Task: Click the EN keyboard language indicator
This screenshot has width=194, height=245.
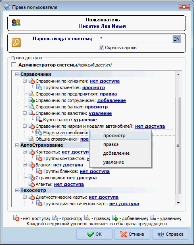Action: click(x=177, y=39)
